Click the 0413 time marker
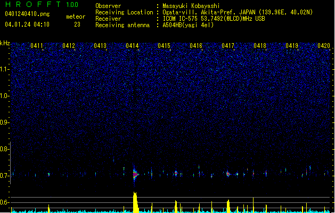The image size is (335, 213). (100, 46)
